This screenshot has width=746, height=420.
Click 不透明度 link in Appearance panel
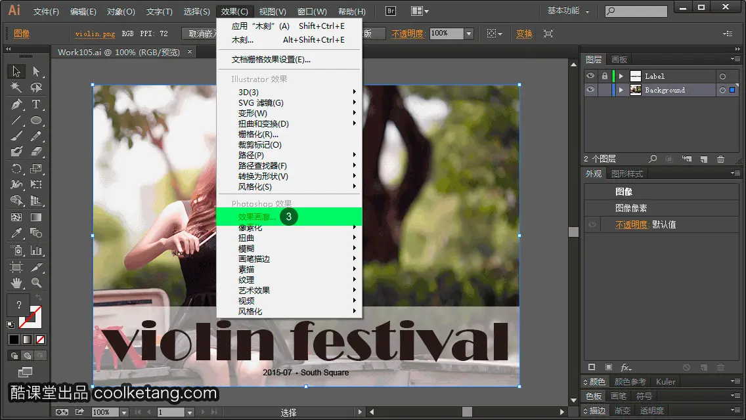pos(632,224)
